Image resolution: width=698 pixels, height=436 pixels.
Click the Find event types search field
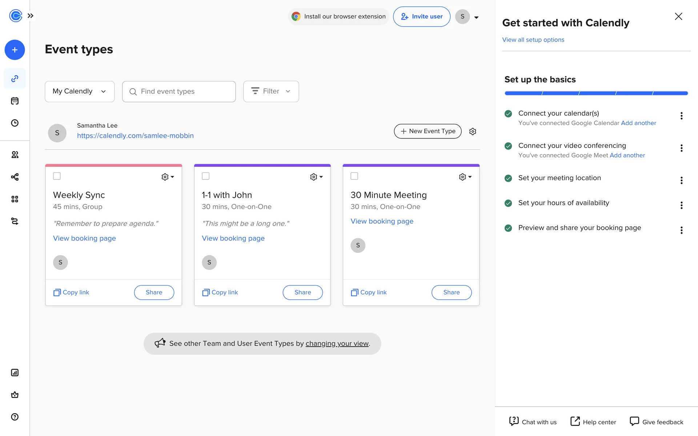pos(179,92)
